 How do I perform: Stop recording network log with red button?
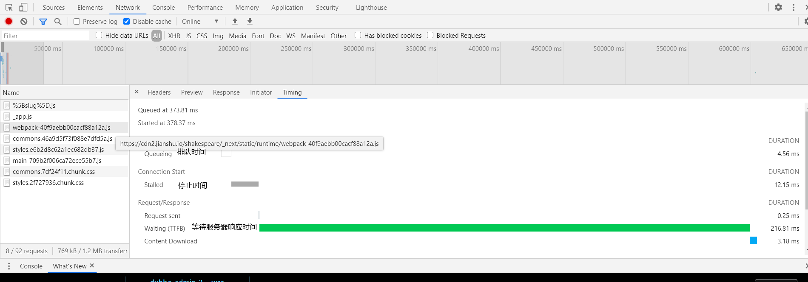click(x=9, y=21)
